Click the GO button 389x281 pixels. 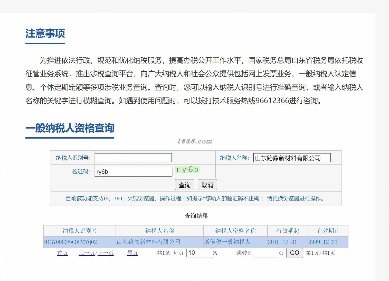pyautogui.click(x=295, y=253)
